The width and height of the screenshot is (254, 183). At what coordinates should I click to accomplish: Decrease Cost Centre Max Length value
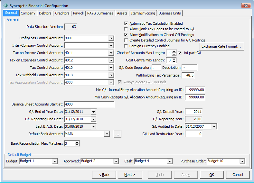click(174, 62)
